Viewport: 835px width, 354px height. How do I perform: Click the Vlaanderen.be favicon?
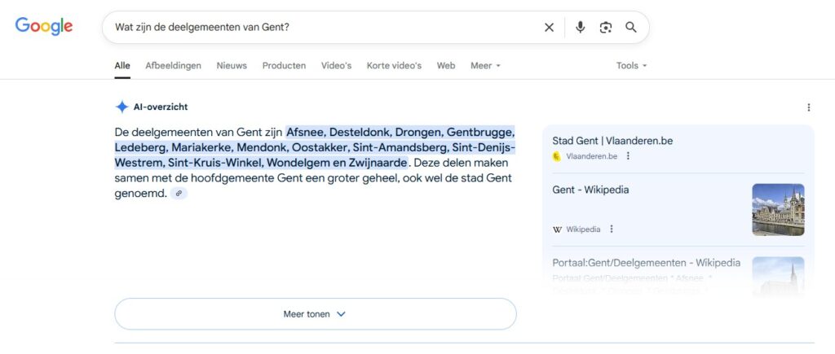[x=556, y=156]
